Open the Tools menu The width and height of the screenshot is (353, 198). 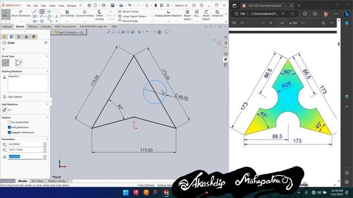point(61,5)
